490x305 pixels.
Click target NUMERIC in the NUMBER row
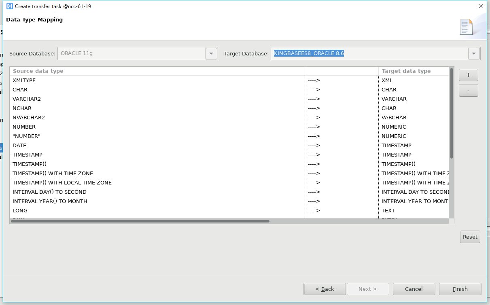414,127
